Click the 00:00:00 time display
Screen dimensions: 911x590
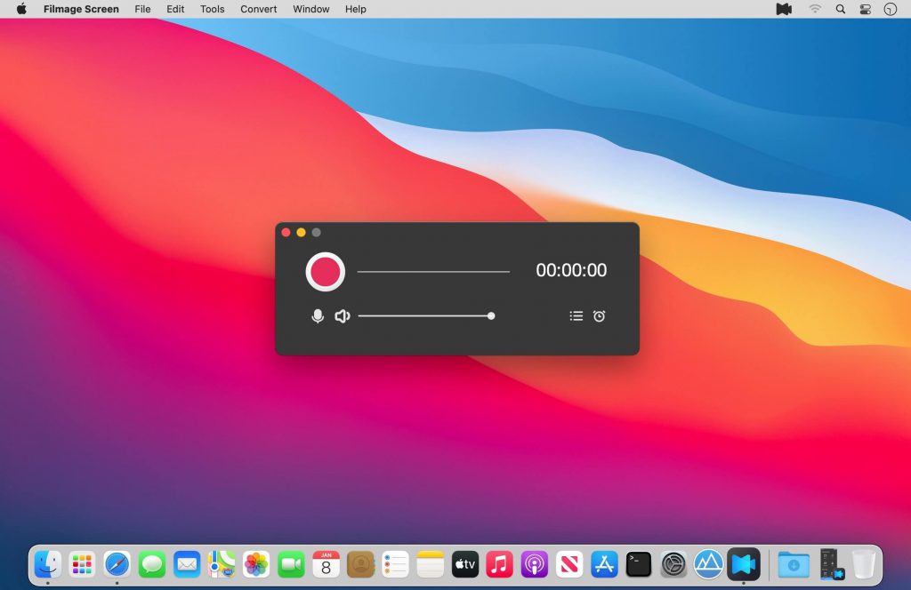tap(570, 270)
